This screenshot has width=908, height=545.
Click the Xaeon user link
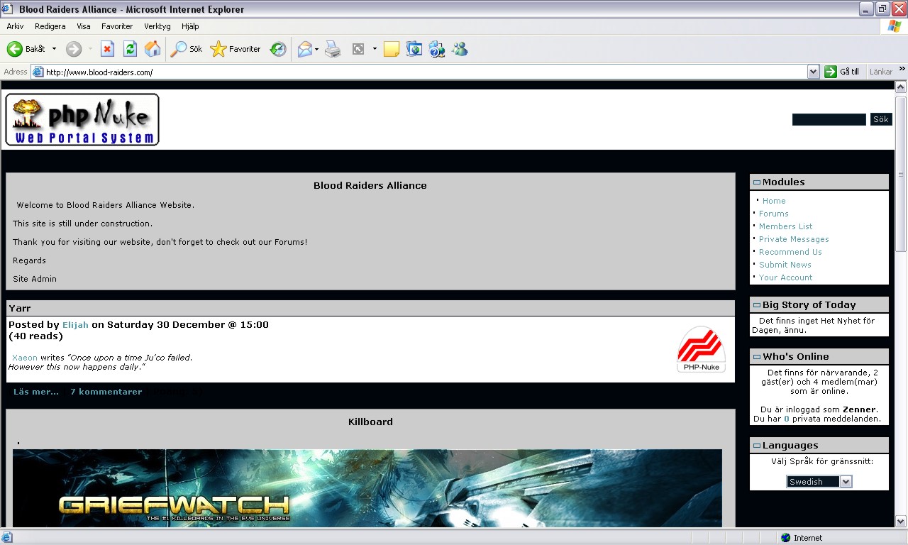tap(25, 358)
